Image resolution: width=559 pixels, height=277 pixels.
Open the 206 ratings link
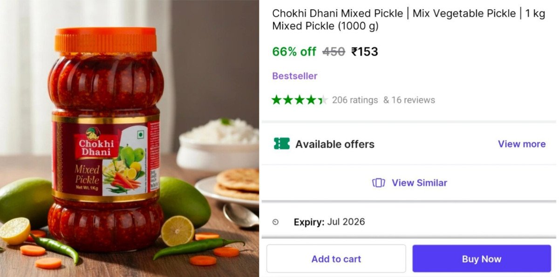354,100
